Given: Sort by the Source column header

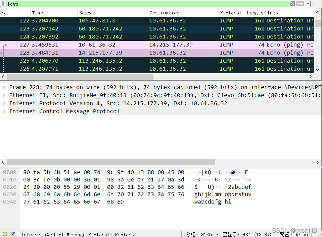Looking at the screenshot, I should click(x=113, y=13).
